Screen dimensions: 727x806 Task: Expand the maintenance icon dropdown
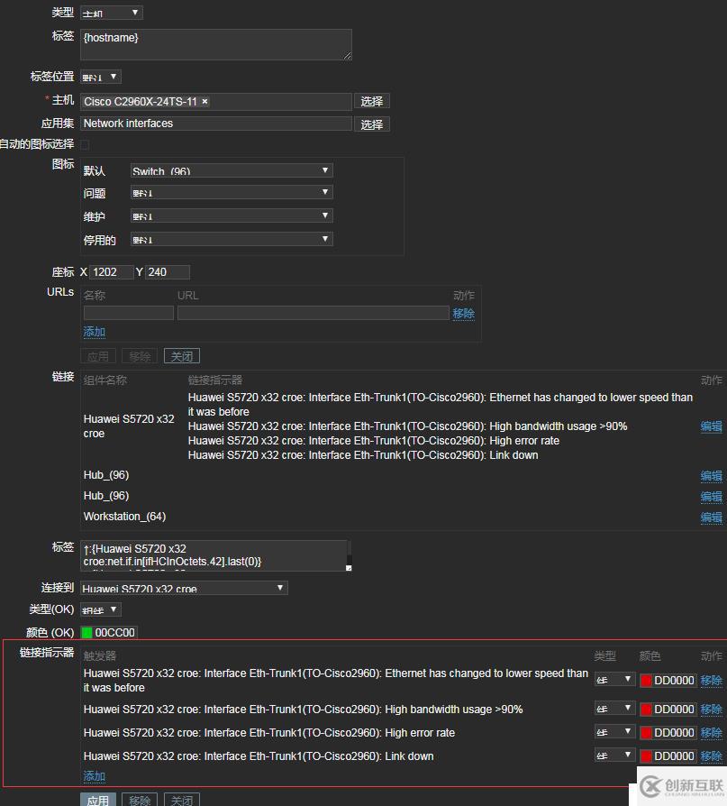point(232,216)
